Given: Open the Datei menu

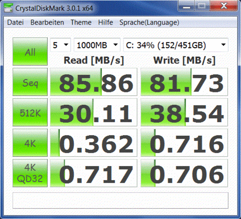Looking at the screenshot, I should click(x=15, y=23).
